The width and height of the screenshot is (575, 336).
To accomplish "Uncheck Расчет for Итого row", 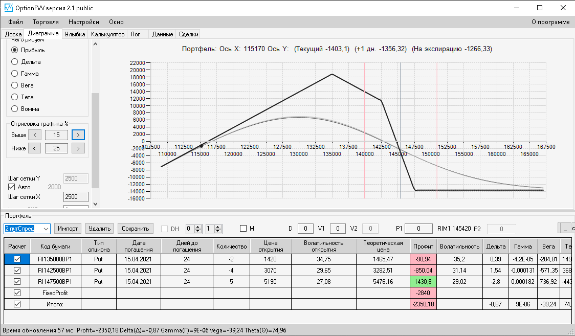I will click(x=17, y=304).
